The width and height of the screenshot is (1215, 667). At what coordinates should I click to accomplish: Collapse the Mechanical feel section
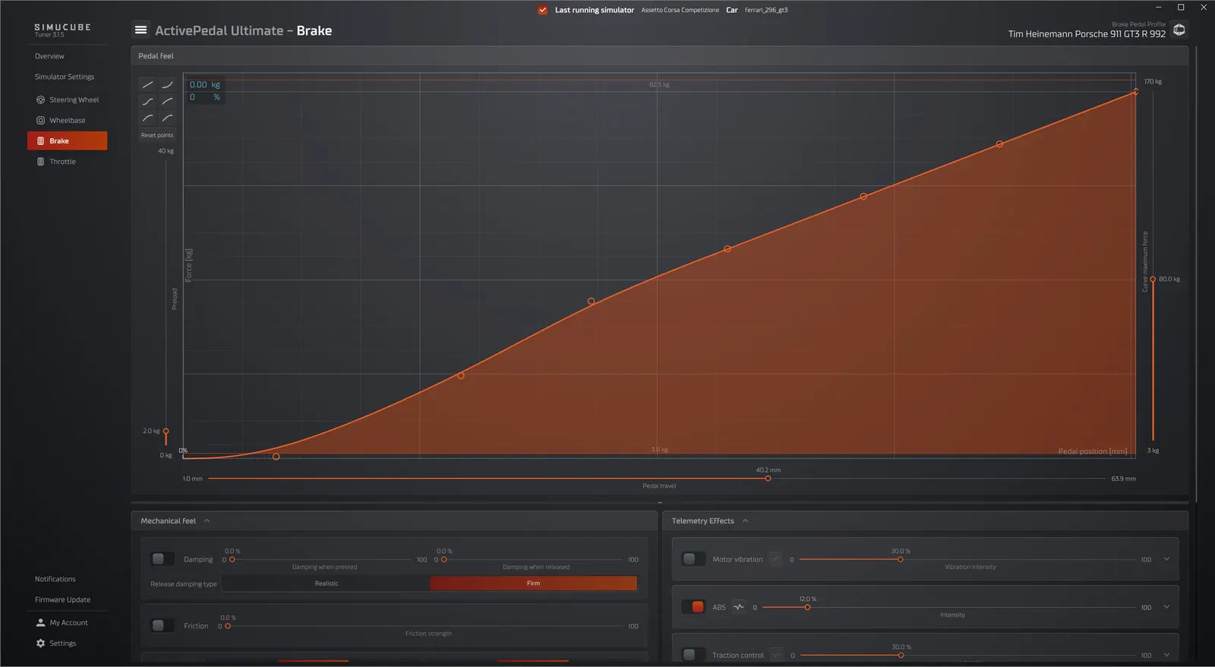tap(207, 521)
